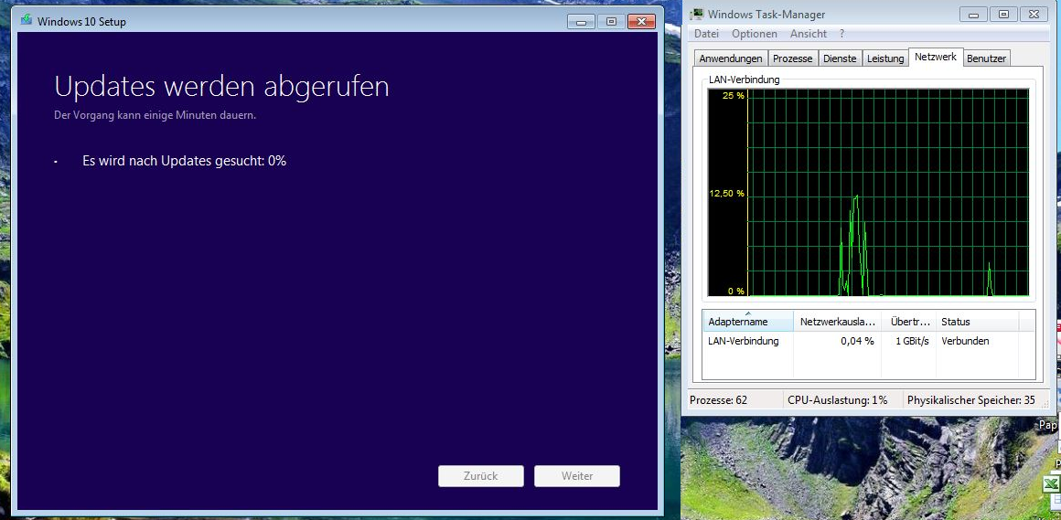This screenshot has width=1061, height=520.
Task: Click the Physikalischer Speicher status entry
Action: pyautogui.click(x=971, y=400)
